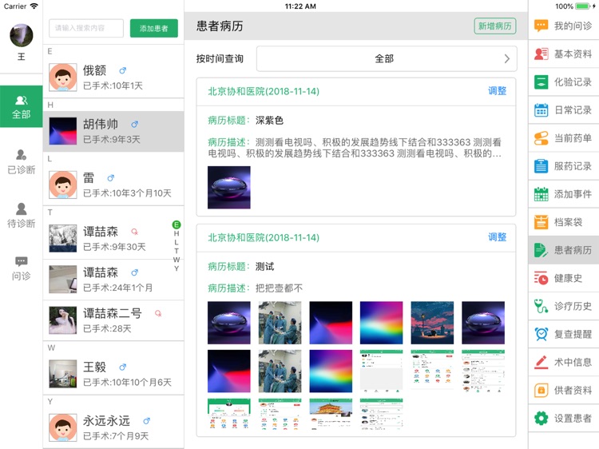This screenshot has height=449, width=599.
Task: Open 当前药单 pill icon
Action: pyautogui.click(x=541, y=138)
